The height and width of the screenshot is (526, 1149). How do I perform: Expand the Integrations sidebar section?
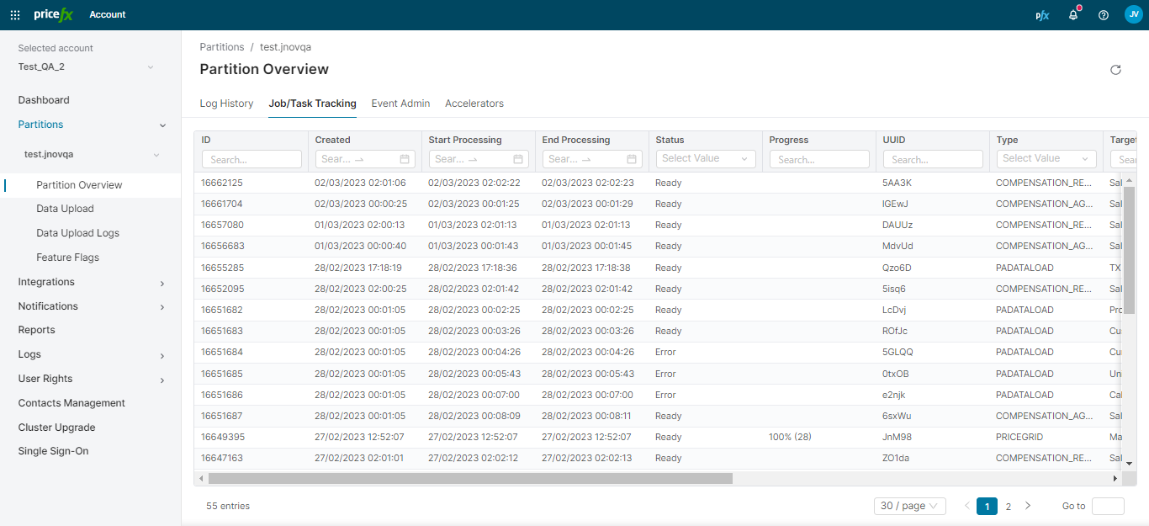pos(162,283)
